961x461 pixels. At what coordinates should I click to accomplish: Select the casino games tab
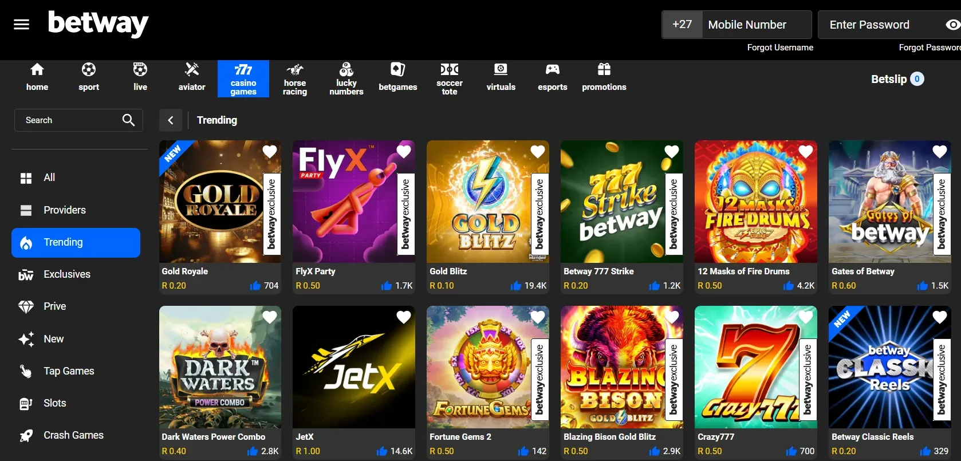pyautogui.click(x=243, y=78)
